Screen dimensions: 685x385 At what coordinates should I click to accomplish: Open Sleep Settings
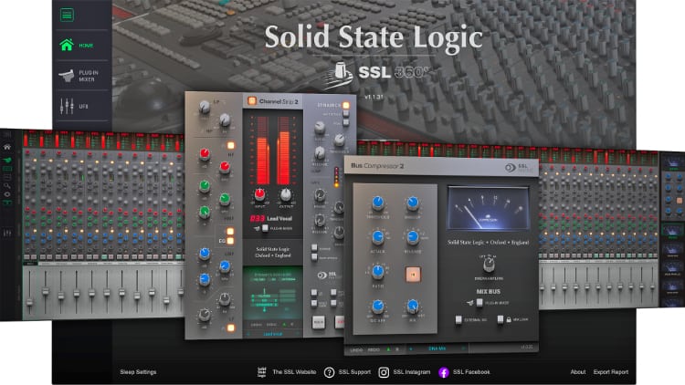tap(138, 372)
